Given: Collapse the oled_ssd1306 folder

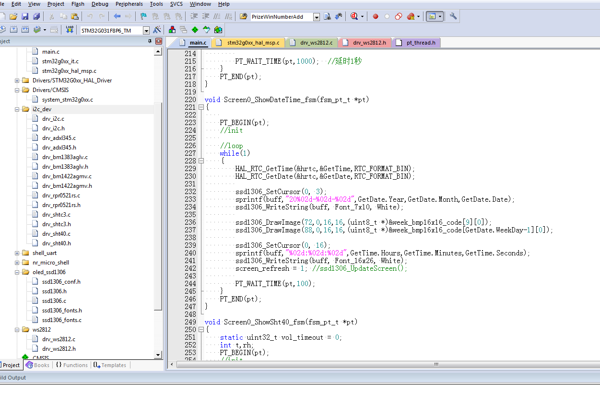Looking at the screenshot, I should click(x=17, y=272).
